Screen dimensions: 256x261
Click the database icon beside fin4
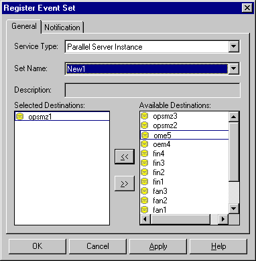145,154
